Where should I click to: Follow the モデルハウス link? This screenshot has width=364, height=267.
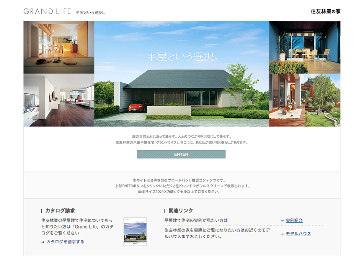(x=298, y=234)
